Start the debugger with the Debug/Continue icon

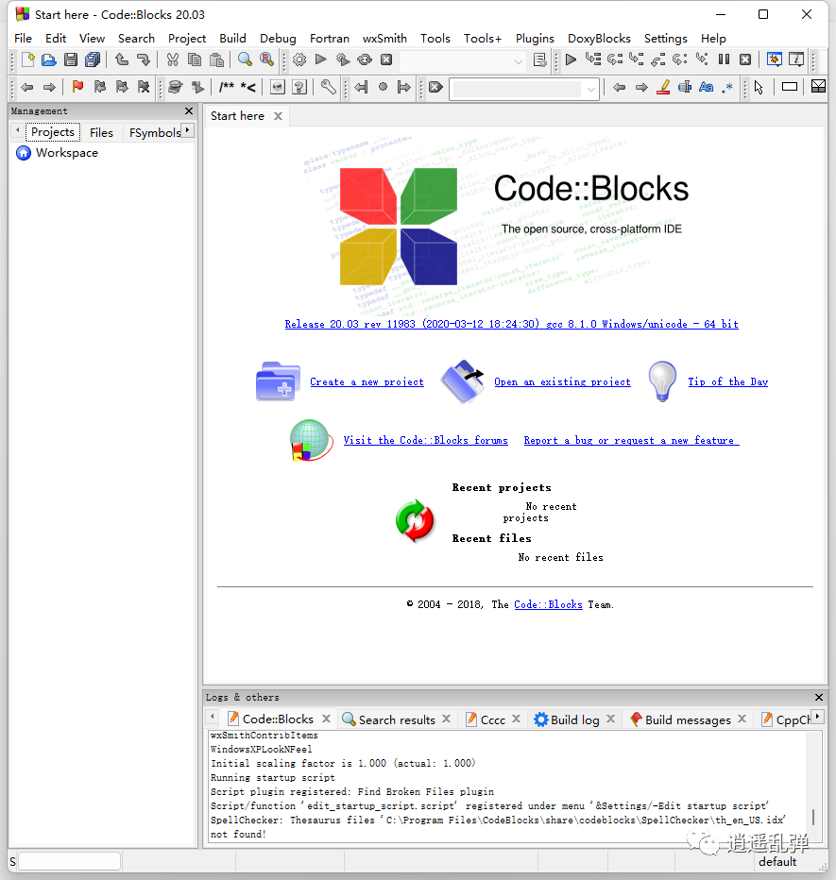click(572, 59)
